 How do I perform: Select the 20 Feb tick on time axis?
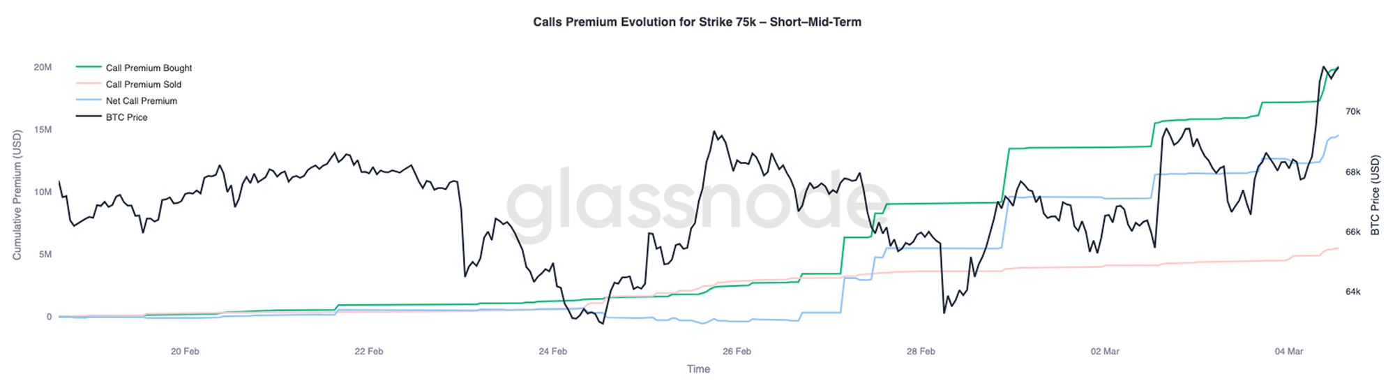tap(185, 352)
